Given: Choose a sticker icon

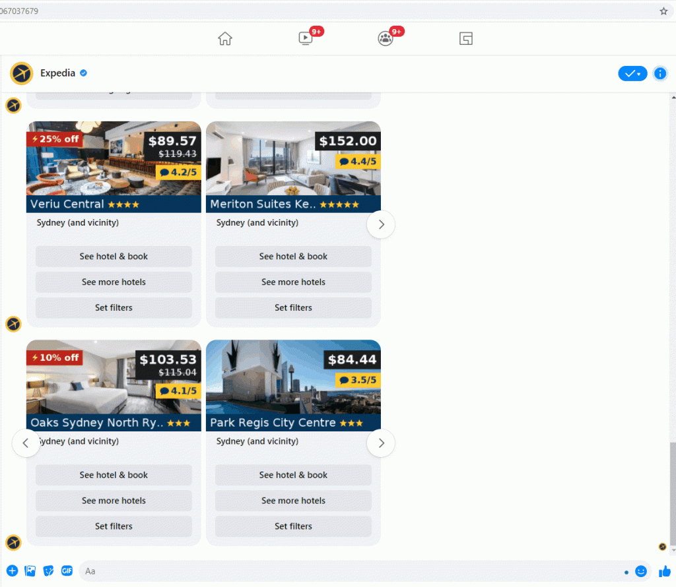Looking at the screenshot, I should (49, 571).
